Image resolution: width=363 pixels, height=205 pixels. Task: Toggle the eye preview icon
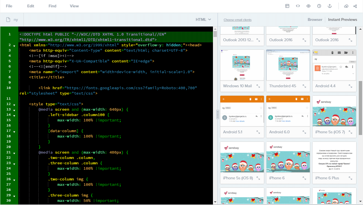[x=308, y=6]
